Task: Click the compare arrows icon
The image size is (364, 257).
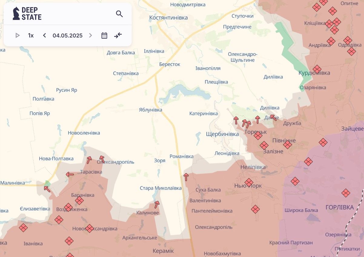Action: pos(118,36)
